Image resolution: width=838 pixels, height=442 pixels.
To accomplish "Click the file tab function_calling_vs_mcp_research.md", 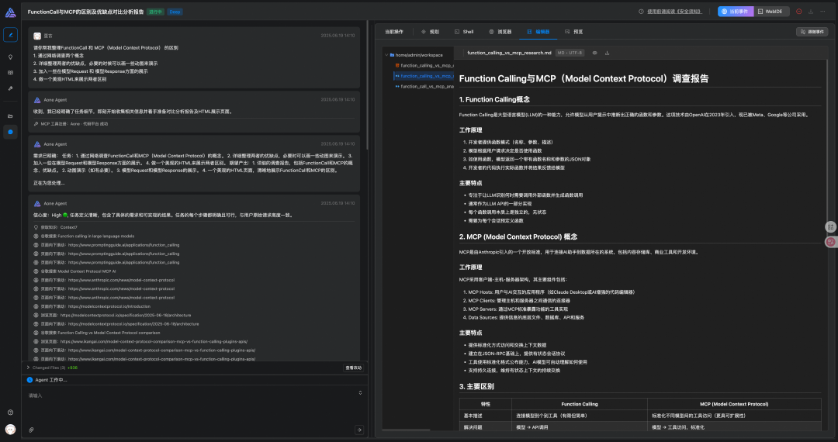I will (509, 53).
